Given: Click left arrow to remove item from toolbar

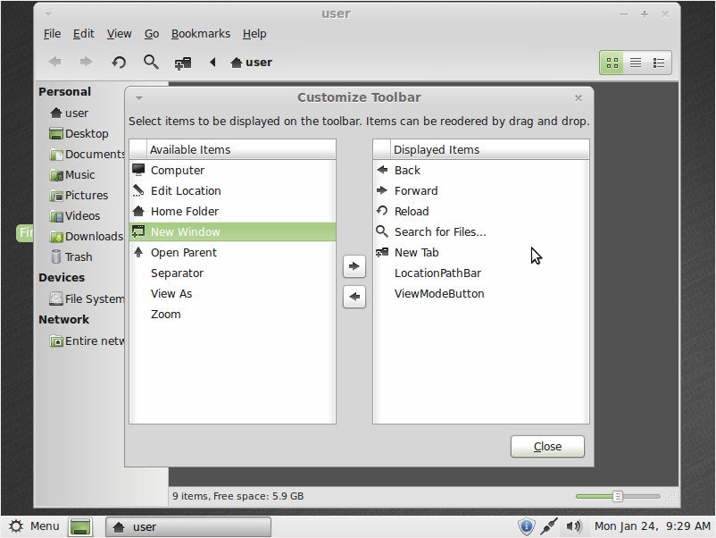Looking at the screenshot, I should tap(354, 297).
